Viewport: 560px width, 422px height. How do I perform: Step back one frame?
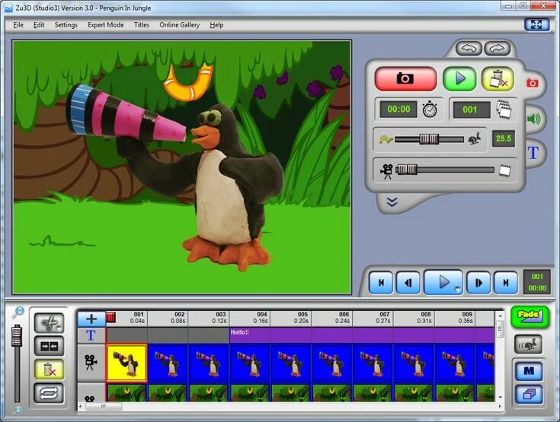click(x=408, y=283)
